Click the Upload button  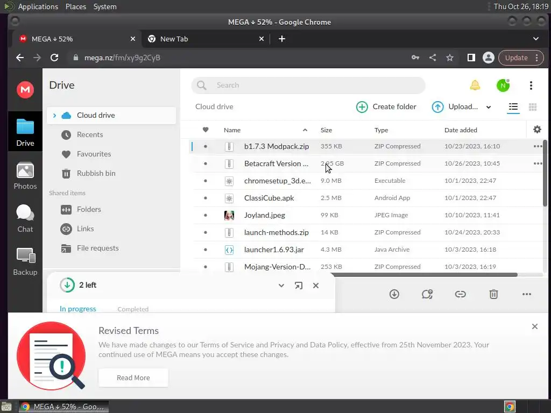point(455,107)
